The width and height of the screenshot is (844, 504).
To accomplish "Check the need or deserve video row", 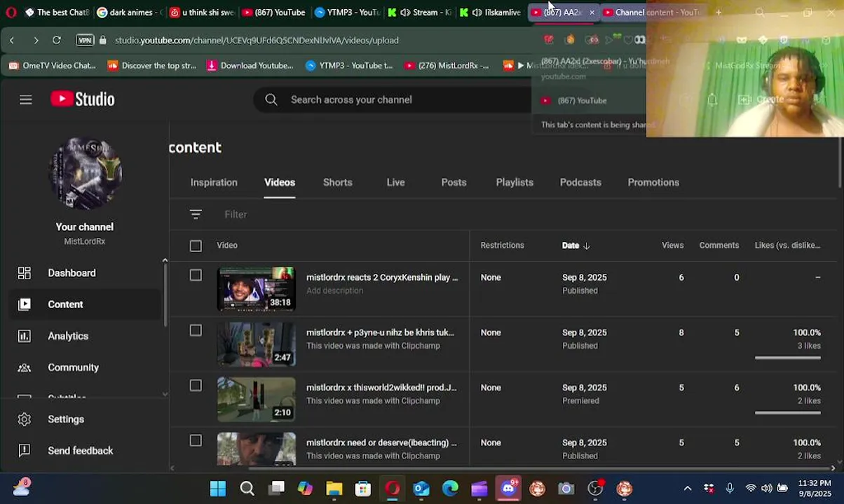I will click(x=196, y=440).
